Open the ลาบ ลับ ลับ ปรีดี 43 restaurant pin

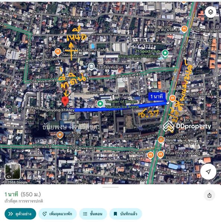(184, 29)
